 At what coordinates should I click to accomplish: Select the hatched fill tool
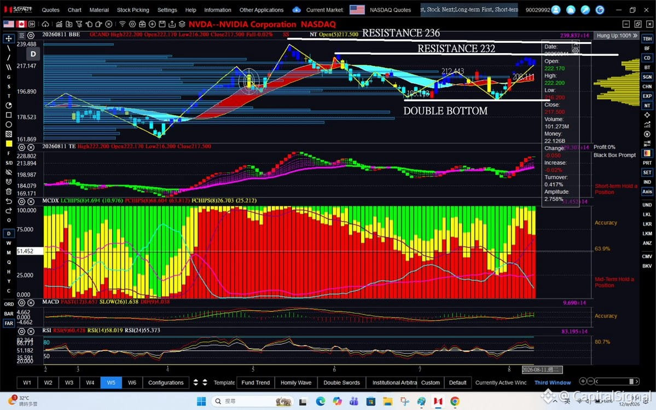pos(8,134)
